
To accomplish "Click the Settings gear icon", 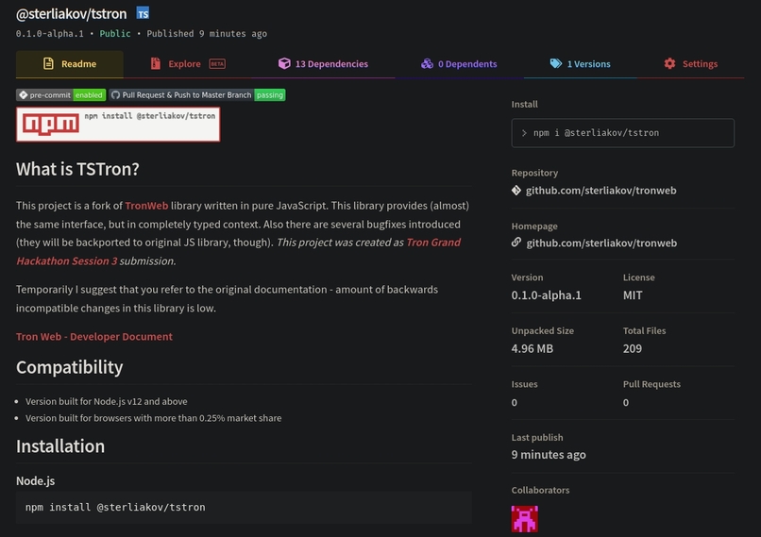I will coord(669,63).
